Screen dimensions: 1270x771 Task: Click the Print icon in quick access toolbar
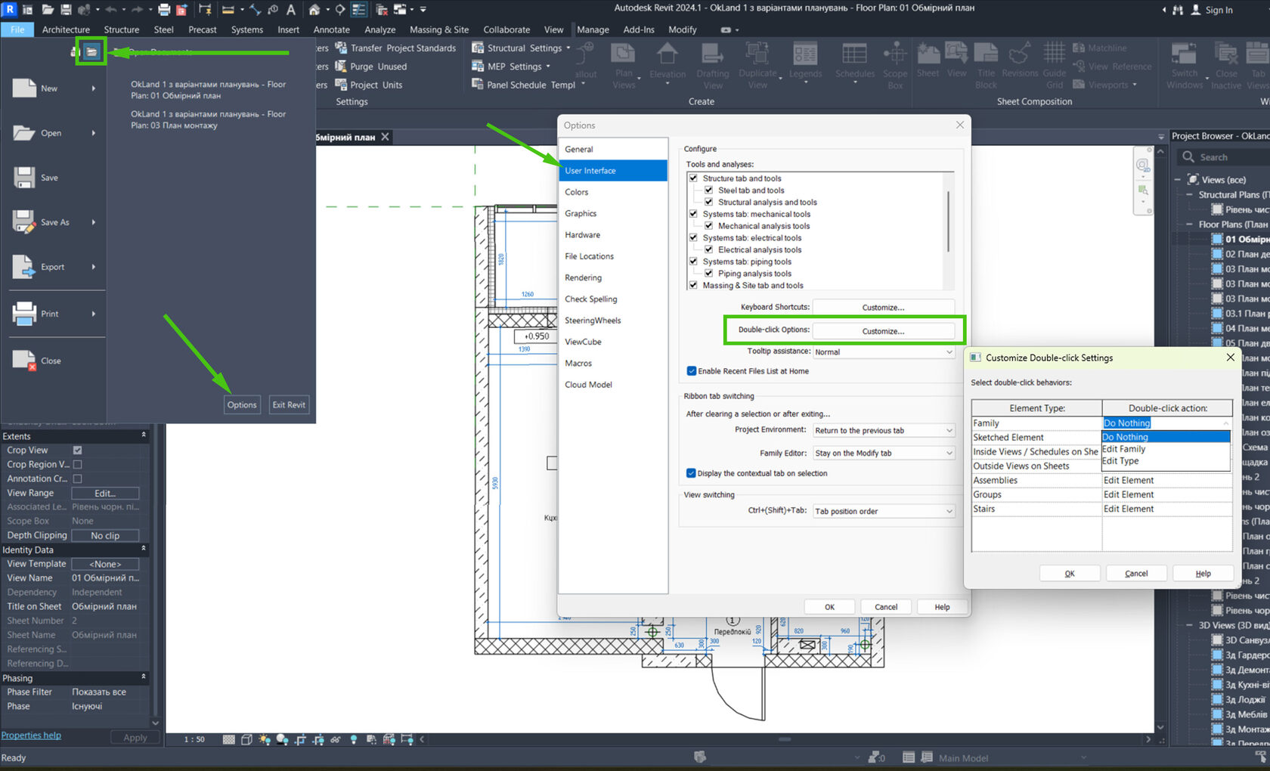tap(164, 10)
